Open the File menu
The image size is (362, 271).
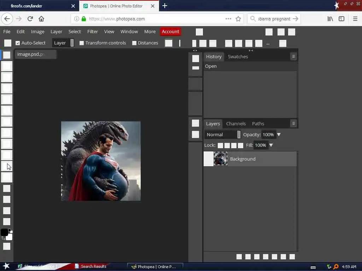pyautogui.click(x=7, y=31)
